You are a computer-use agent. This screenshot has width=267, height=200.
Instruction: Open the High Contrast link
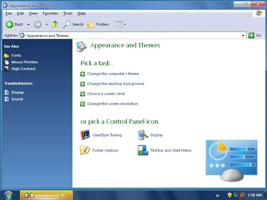(23, 69)
